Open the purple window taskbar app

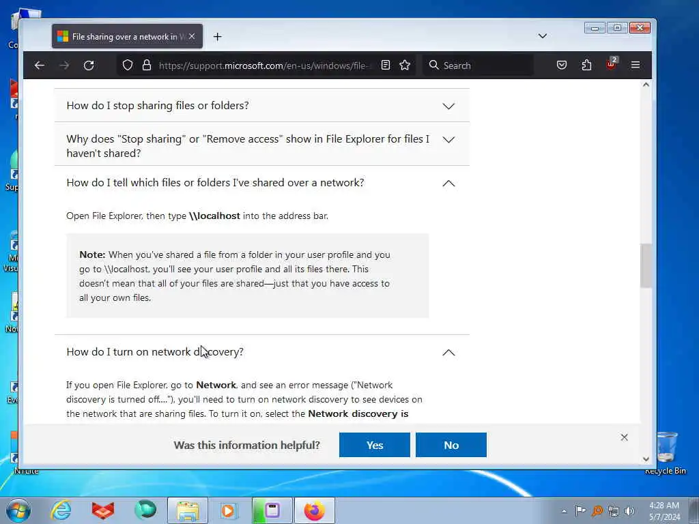click(272, 510)
